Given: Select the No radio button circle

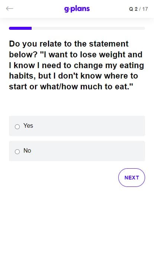Looking at the screenshot, I should [17, 152].
